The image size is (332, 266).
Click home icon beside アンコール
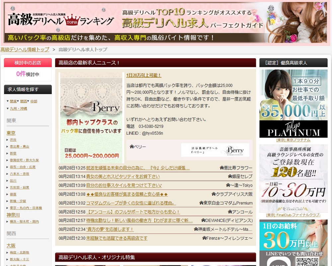click(230, 212)
